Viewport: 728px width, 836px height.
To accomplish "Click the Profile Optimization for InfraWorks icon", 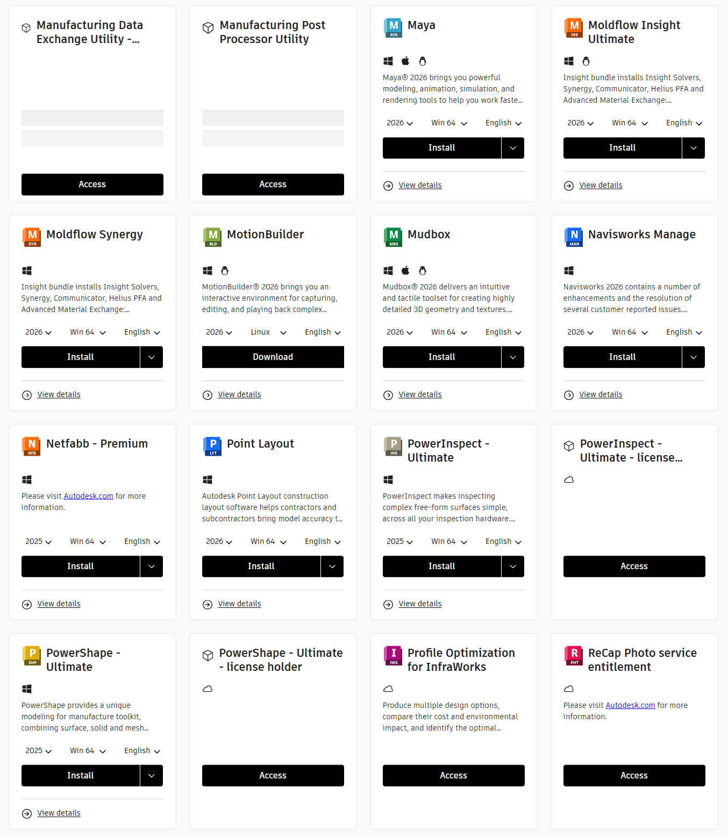I will click(x=393, y=656).
